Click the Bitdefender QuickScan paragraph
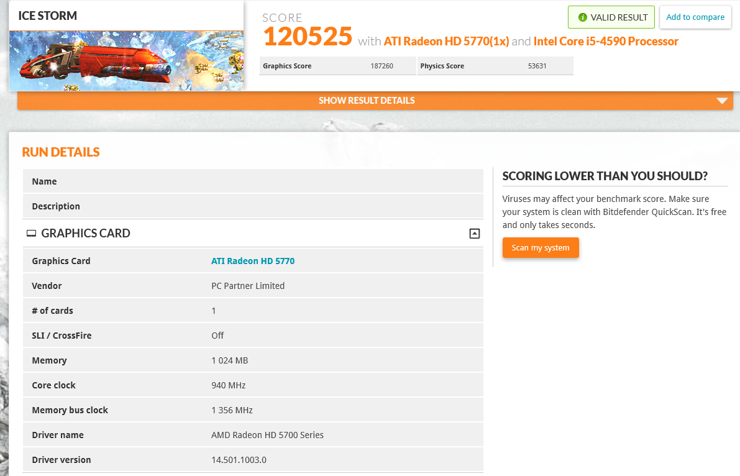Viewport: 740px width, 476px height. (x=614, y=212)
